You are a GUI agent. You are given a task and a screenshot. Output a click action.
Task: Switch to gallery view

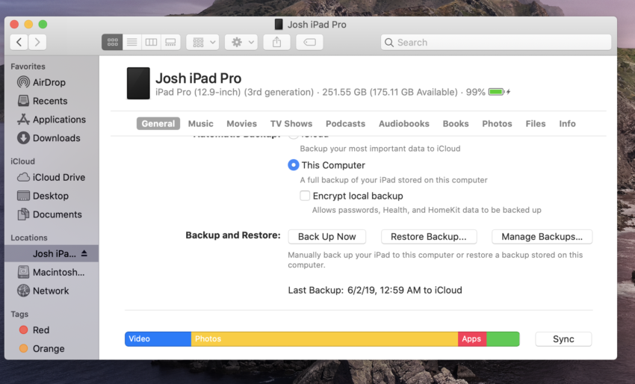[x=170, y=42]
